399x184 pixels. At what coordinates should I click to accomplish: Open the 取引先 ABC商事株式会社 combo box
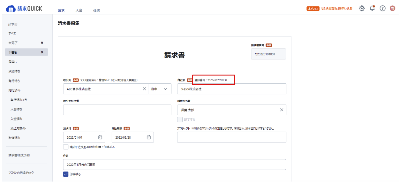pos(106,89)
